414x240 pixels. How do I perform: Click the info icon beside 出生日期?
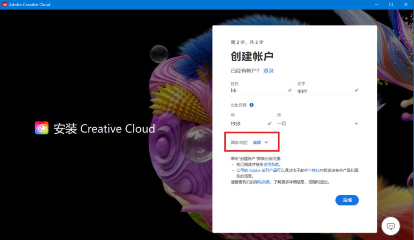click(x=251, y=105)
